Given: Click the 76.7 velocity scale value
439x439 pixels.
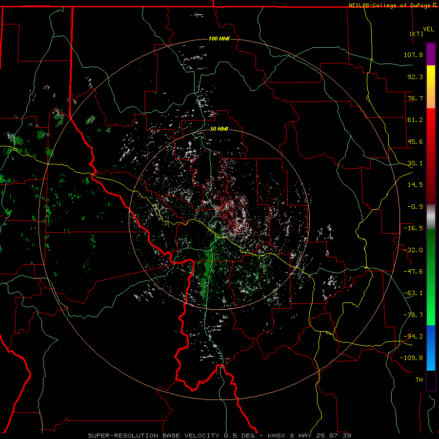Looking at the screenshot, I should pyautogui.click(x=415, y=98).
